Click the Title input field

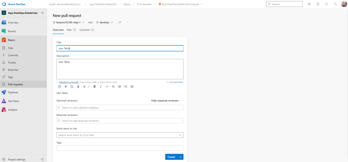[120, 48]
